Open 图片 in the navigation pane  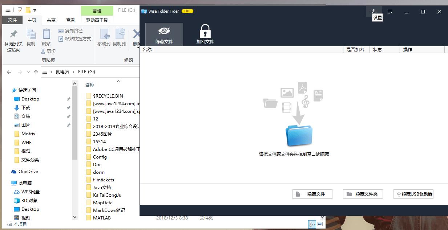point(26,125)
